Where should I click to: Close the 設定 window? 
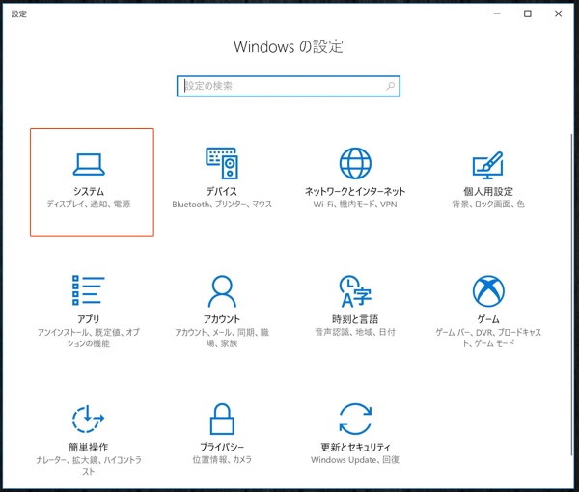coord(559,14)
